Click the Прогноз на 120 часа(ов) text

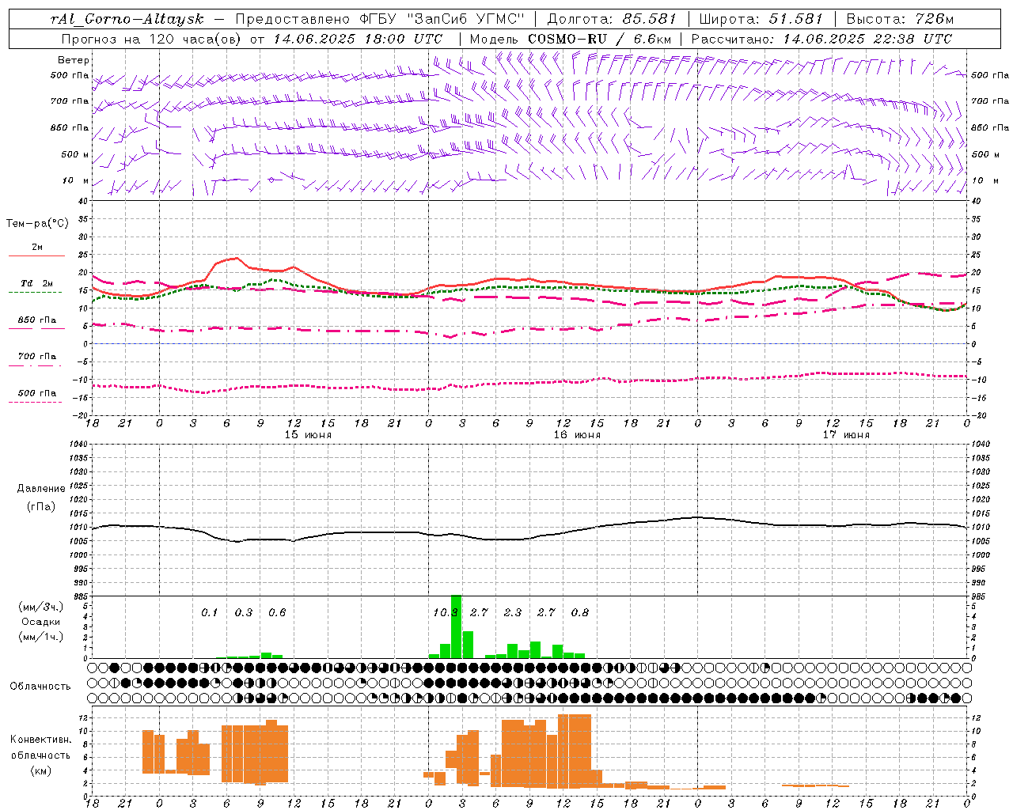pos(152,38)
